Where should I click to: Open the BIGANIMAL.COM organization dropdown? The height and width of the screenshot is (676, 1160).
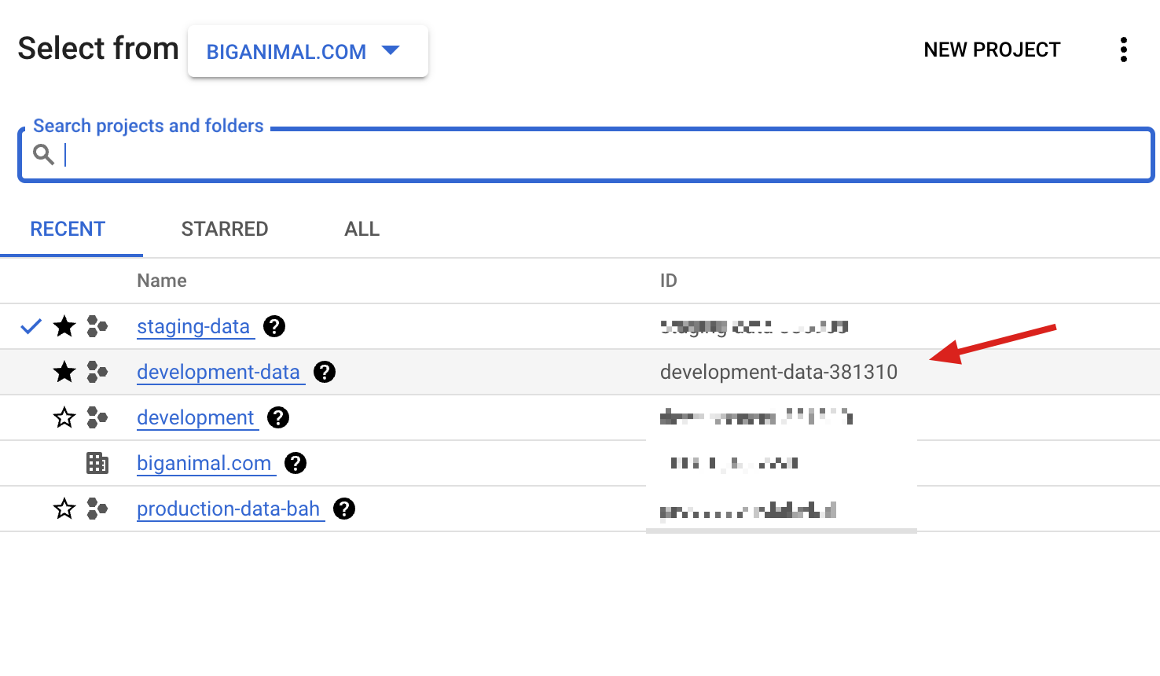tap(308, 51)
